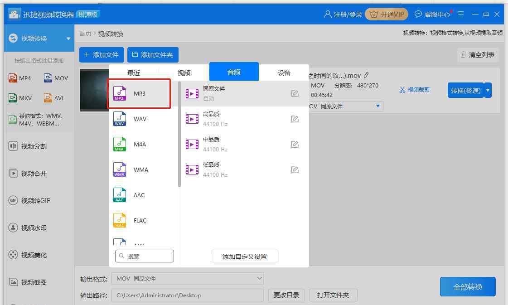Pick the FLAC format icon
The height and width of the screenshot is (305, 508).
click(x=119, y=220)
